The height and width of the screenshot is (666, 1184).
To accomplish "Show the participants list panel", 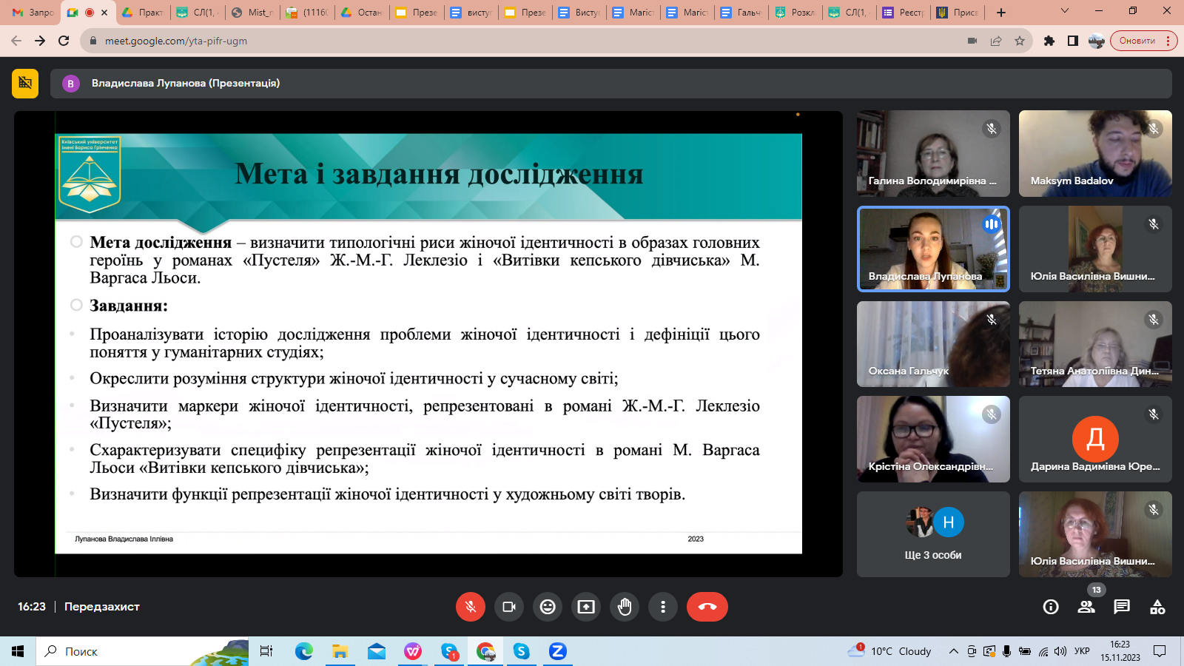I will 1086,607.
